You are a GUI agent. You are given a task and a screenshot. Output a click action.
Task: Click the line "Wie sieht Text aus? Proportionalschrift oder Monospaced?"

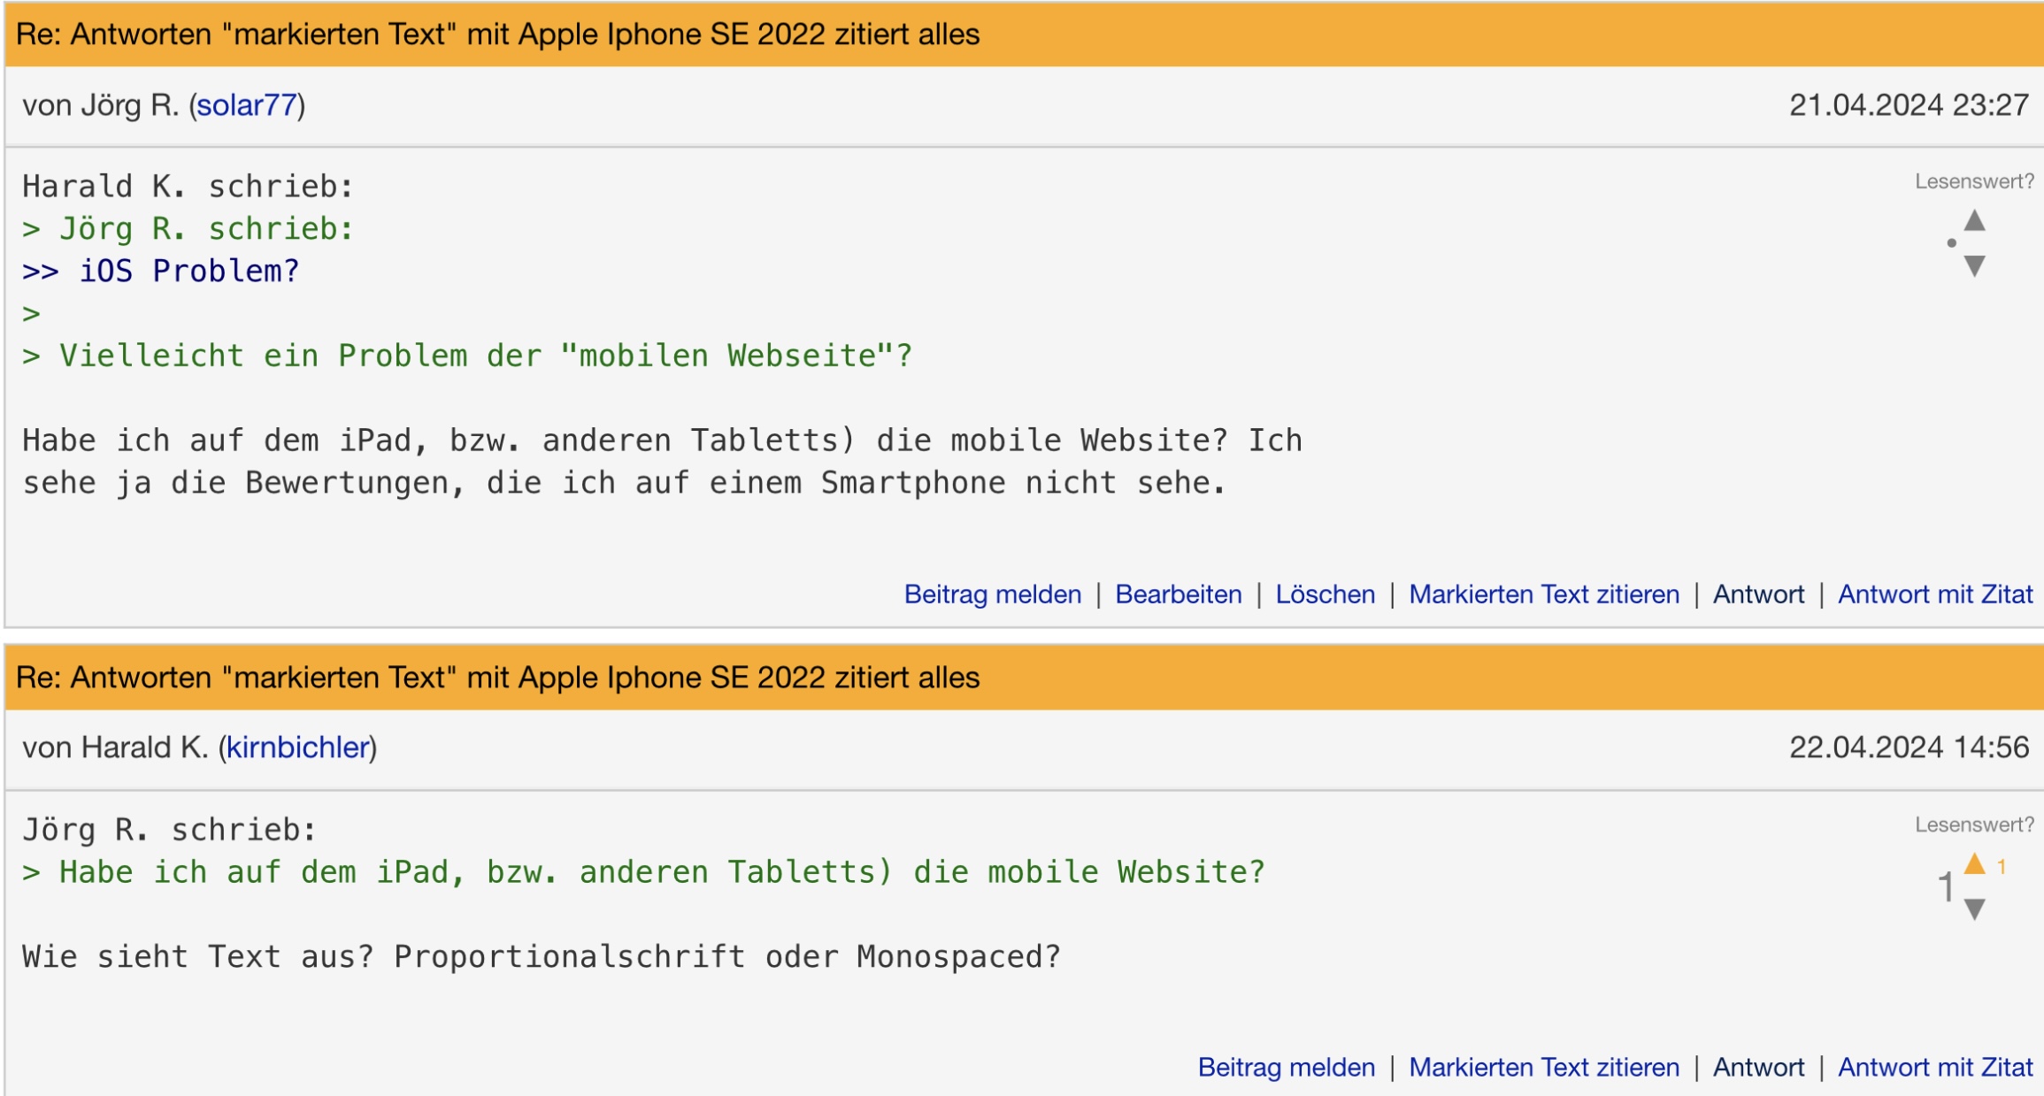coord(542,956)
